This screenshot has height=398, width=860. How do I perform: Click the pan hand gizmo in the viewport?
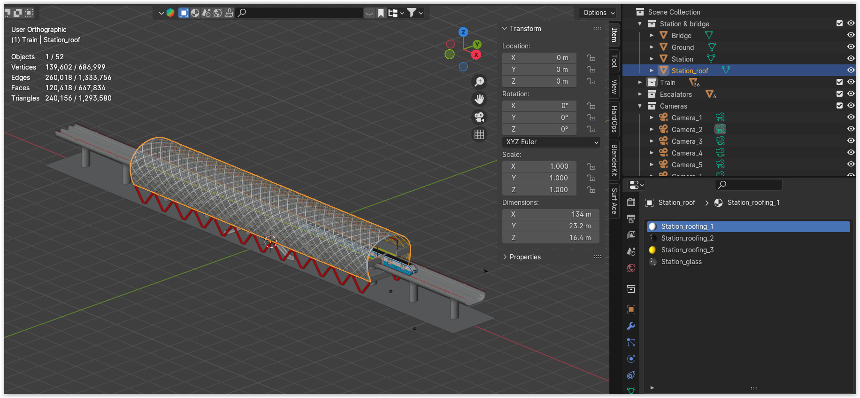[x=479, y=99]
